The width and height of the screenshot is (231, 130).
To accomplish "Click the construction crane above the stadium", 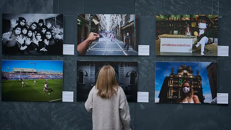I will tap(33, 65).
